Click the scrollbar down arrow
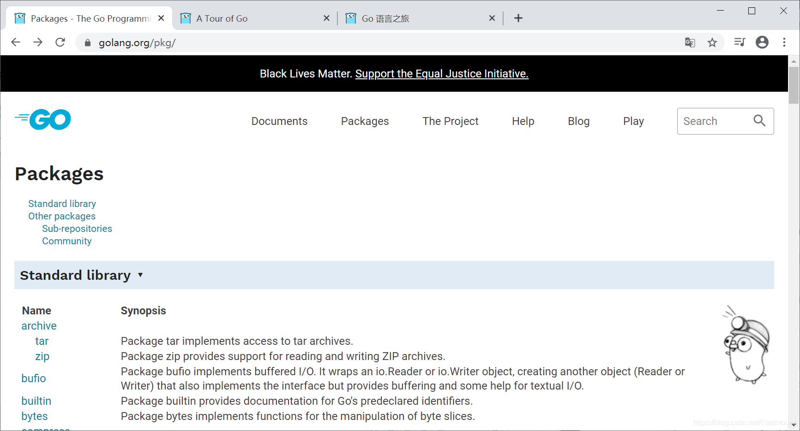The height and width of the screenshot is (431, 800). click(x=794, y=425)
